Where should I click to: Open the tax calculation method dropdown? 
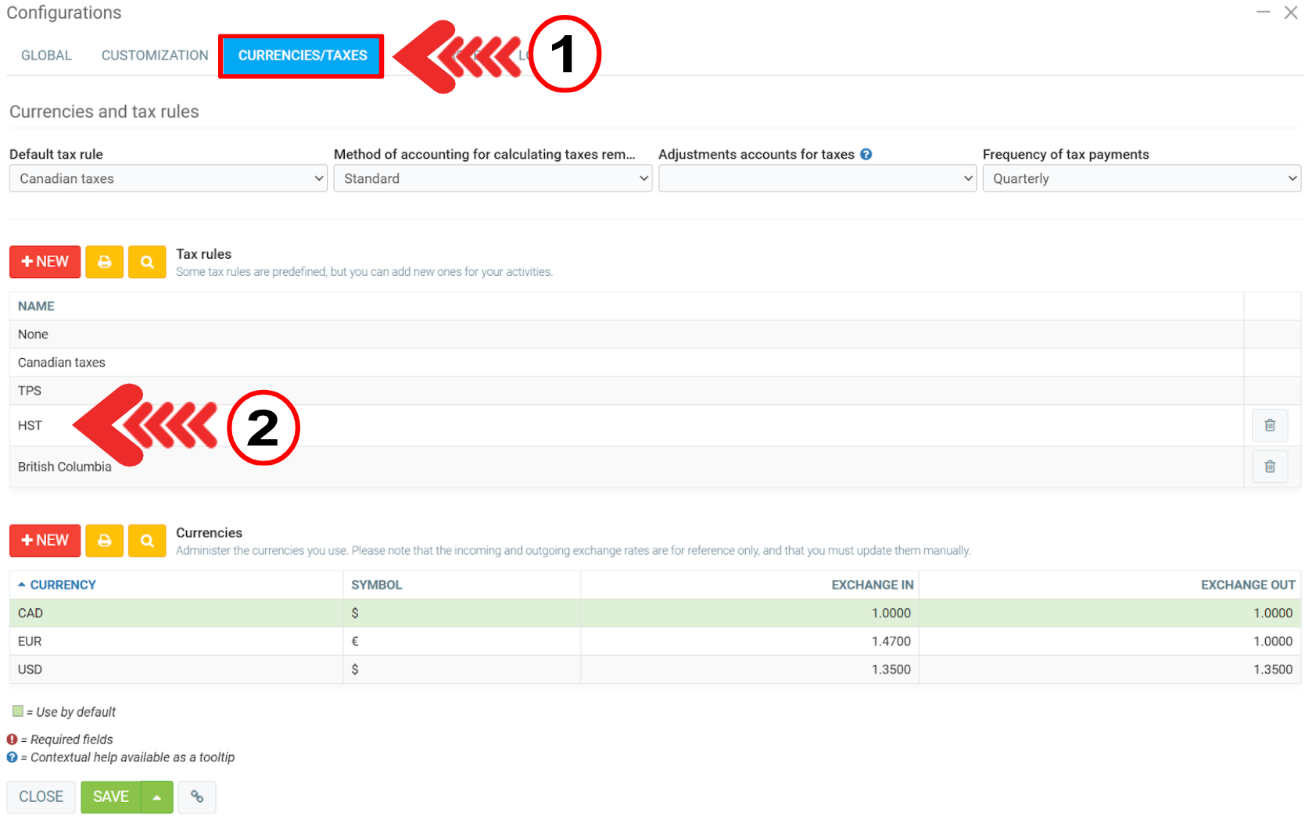pyautogui.click(x=493, y=179)
